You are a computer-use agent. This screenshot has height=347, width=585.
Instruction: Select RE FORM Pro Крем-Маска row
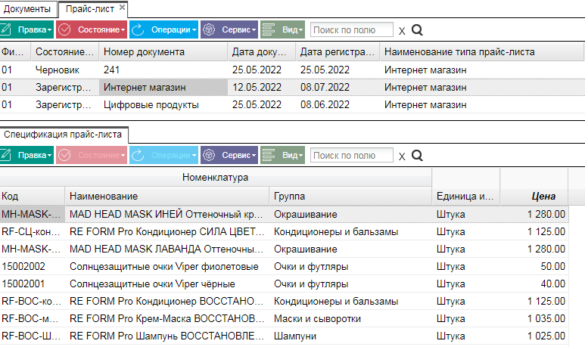pos(285,319)
